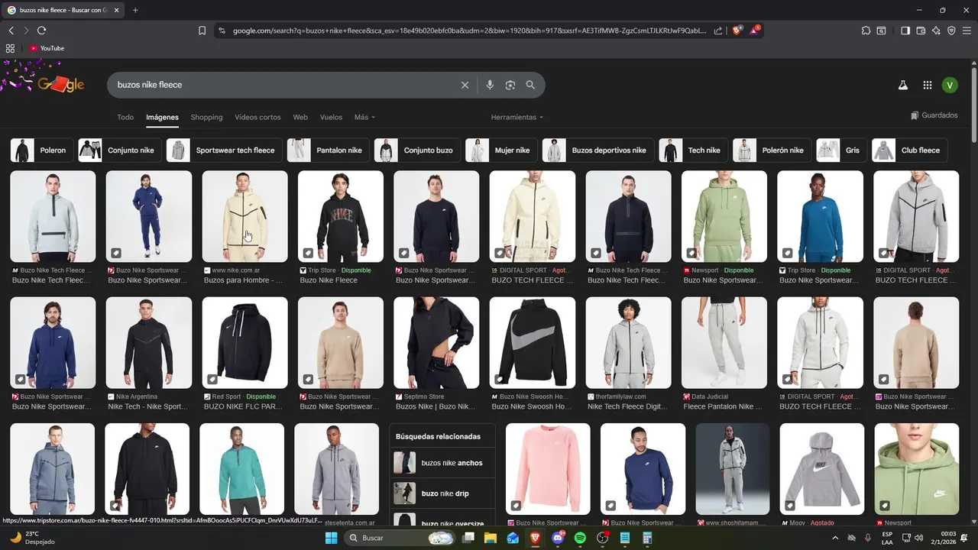This screenshot has width=978, height=550.
Task: Show hidden system tray icons chevron
Action: 835,538
